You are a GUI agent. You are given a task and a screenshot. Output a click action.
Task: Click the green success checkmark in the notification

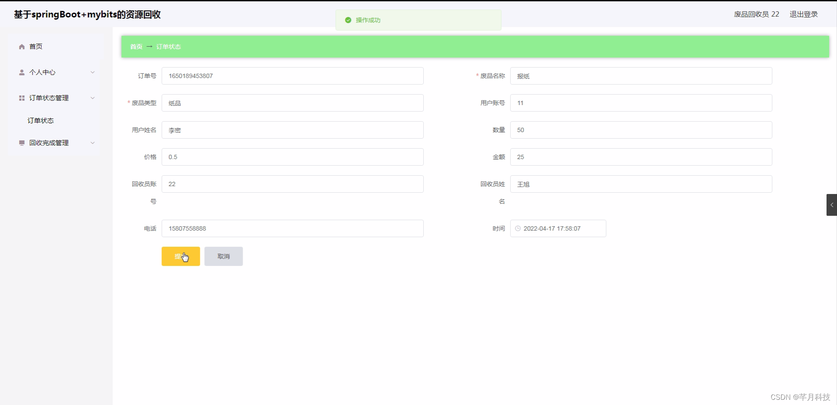click(x=348, y=20)
